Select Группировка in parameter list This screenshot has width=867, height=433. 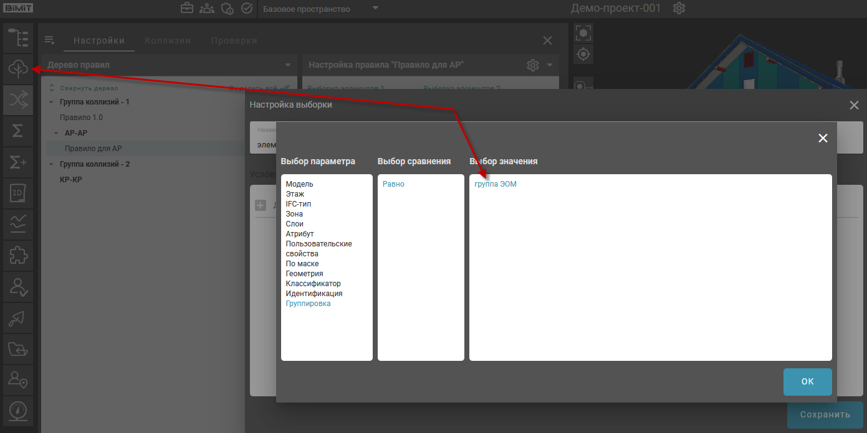(308, 304)
